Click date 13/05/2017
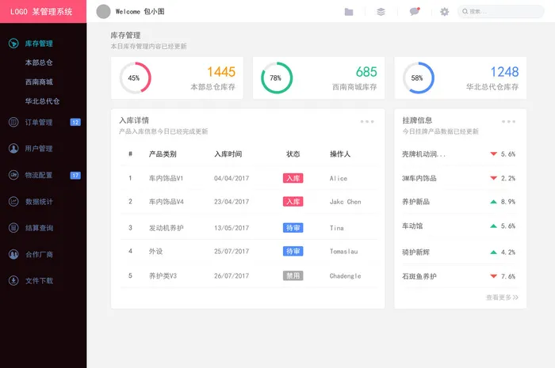Viewport: 555px width, 368px height. tap(232, 228)
